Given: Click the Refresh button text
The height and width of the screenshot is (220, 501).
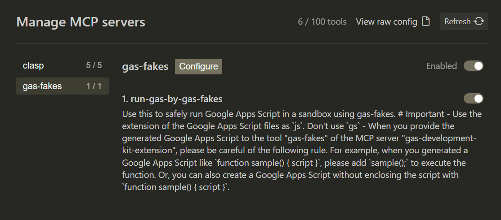Looking at the screenshot, I should (x=457, y=22).
